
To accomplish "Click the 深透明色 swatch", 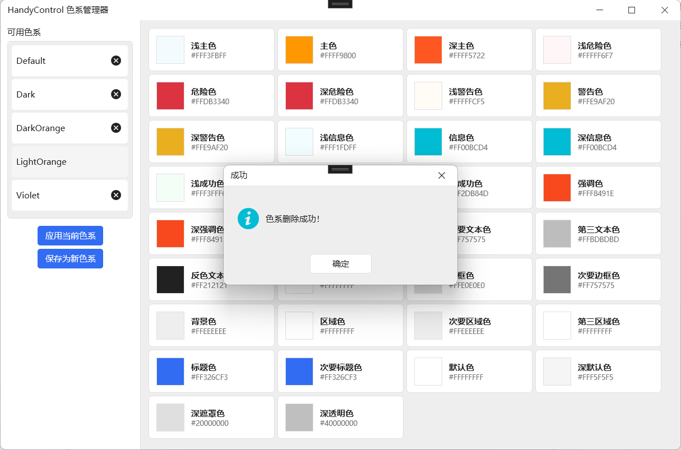I will [x=299, y=417].
